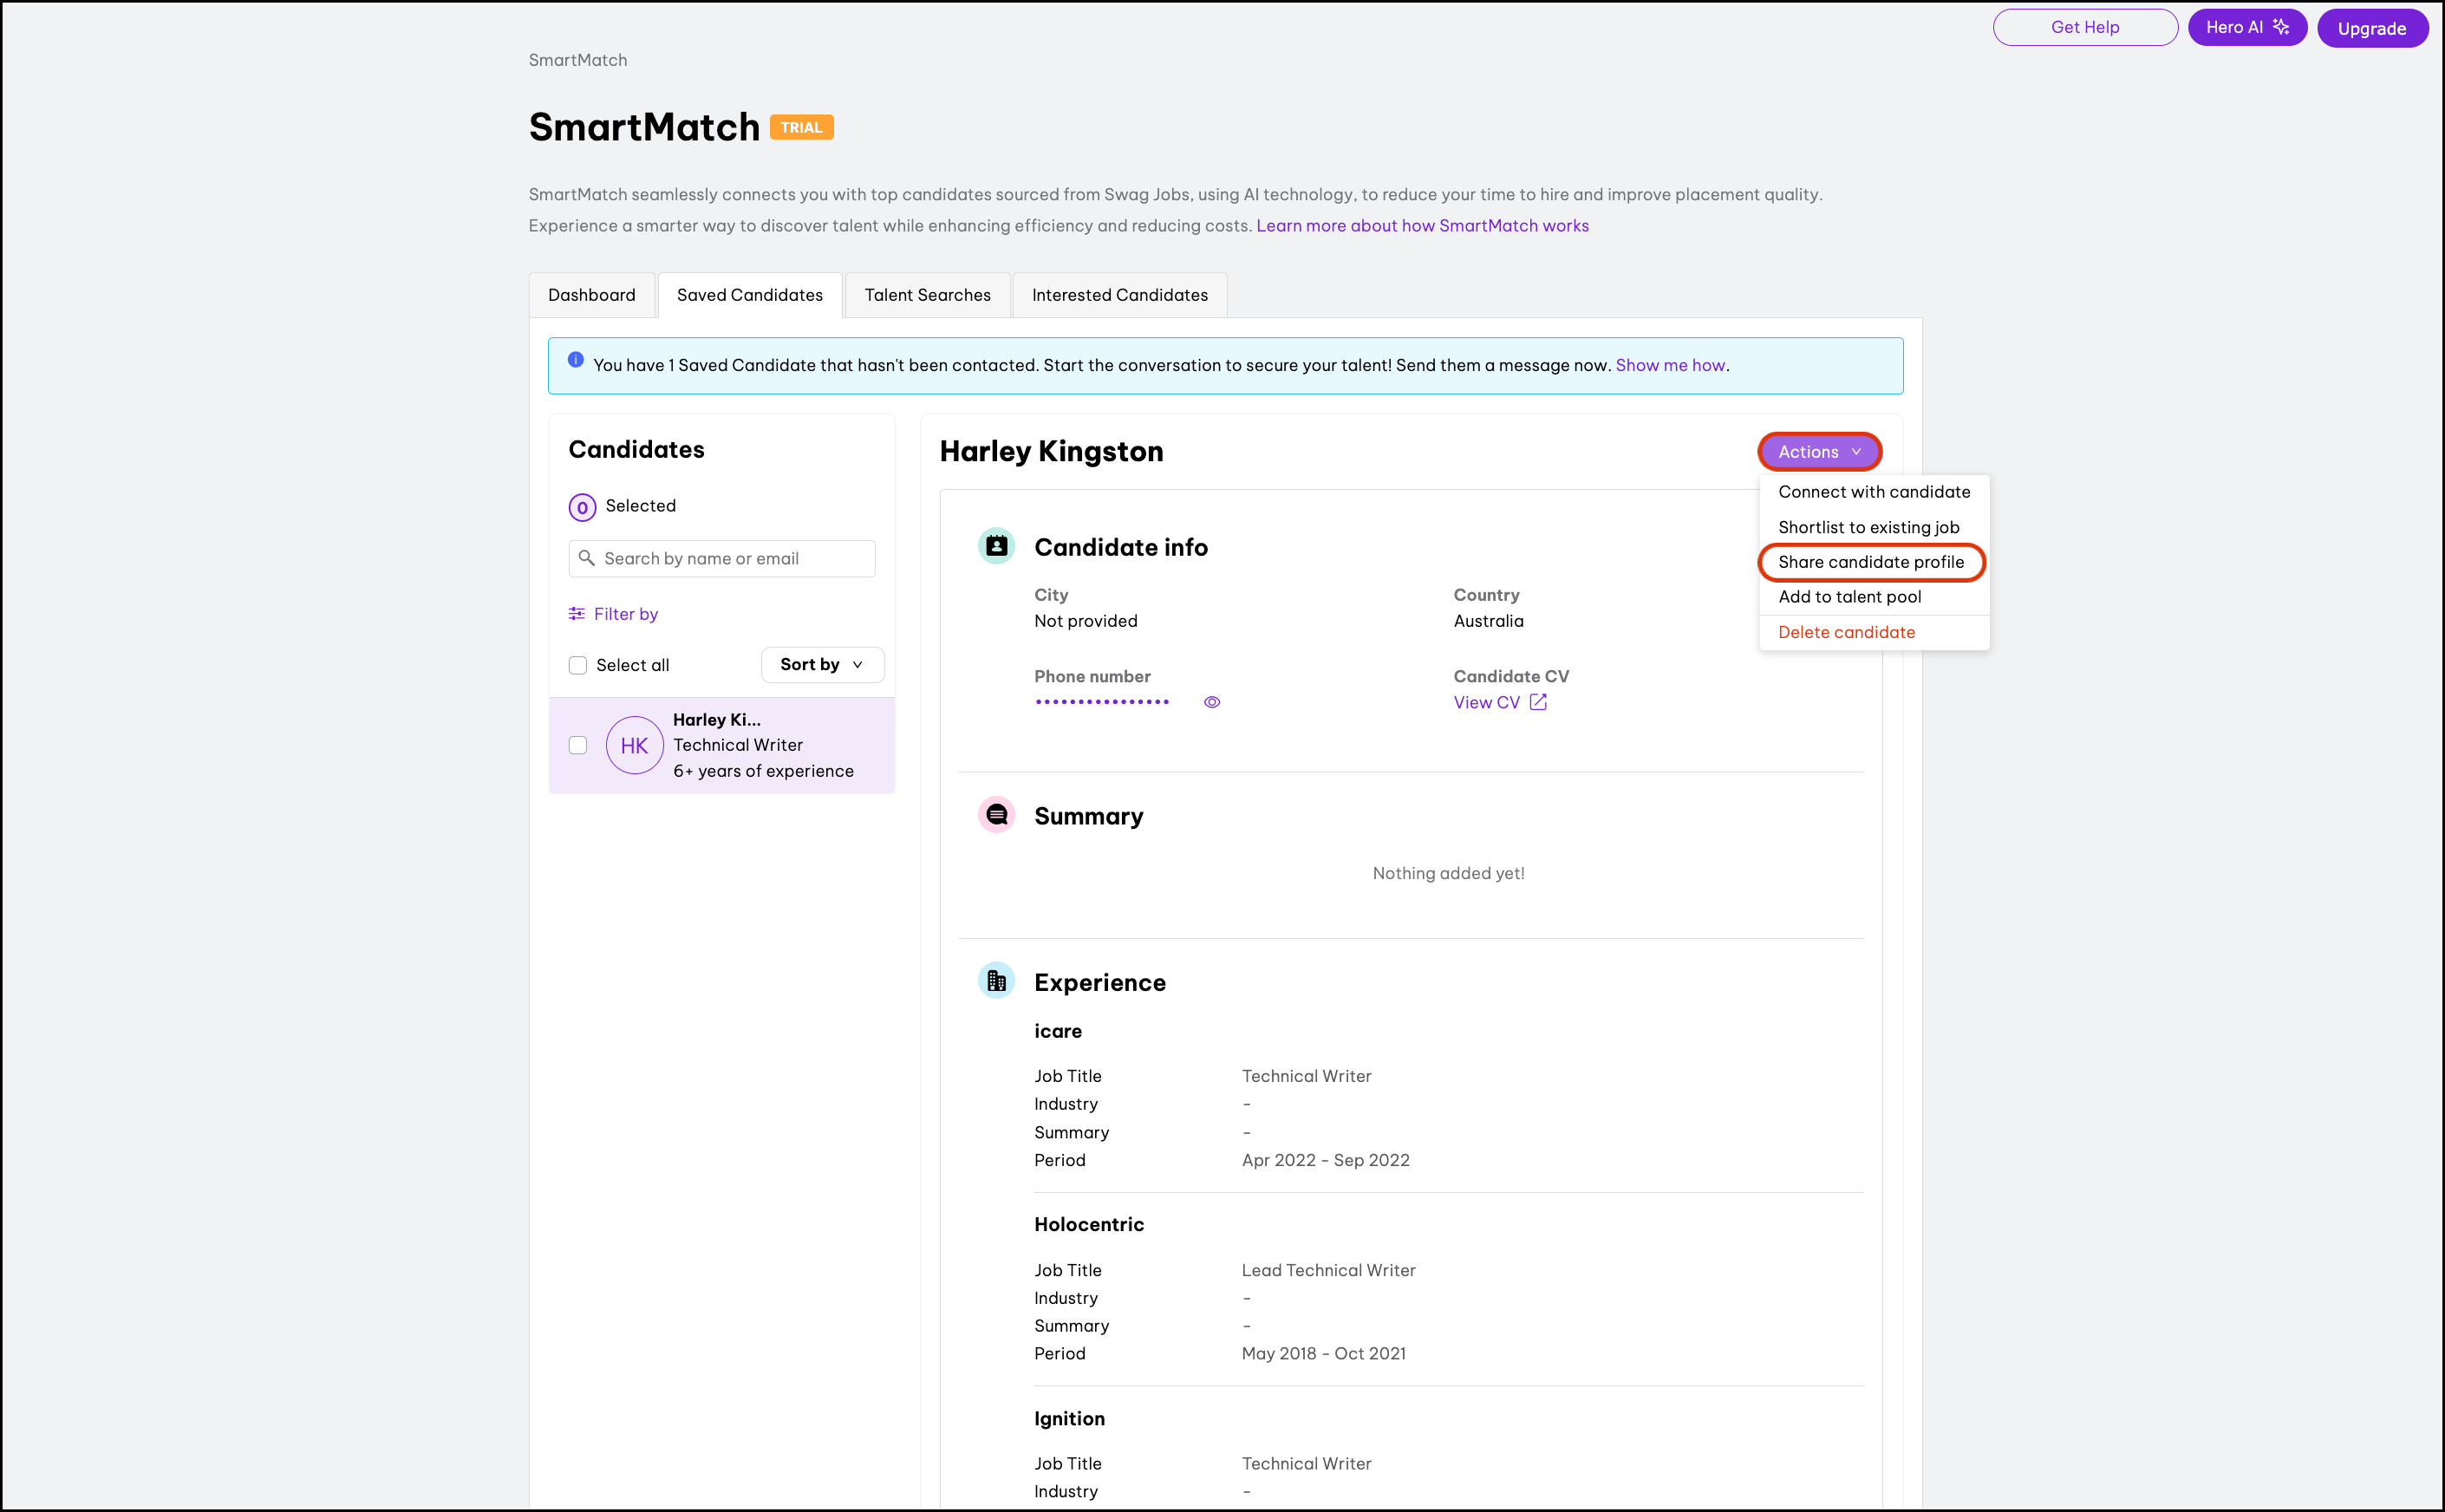Choose Share candidate profile from menu
The image size is (2445, 1512).
tap(1870, 562)
